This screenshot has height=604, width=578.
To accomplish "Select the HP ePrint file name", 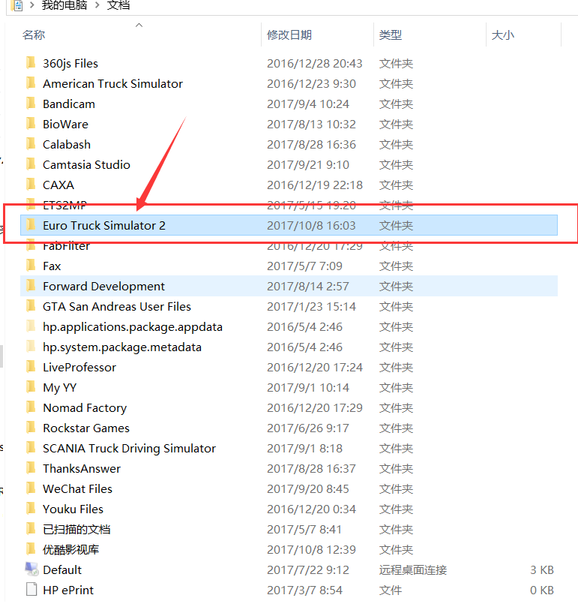I will pos(68,590).
